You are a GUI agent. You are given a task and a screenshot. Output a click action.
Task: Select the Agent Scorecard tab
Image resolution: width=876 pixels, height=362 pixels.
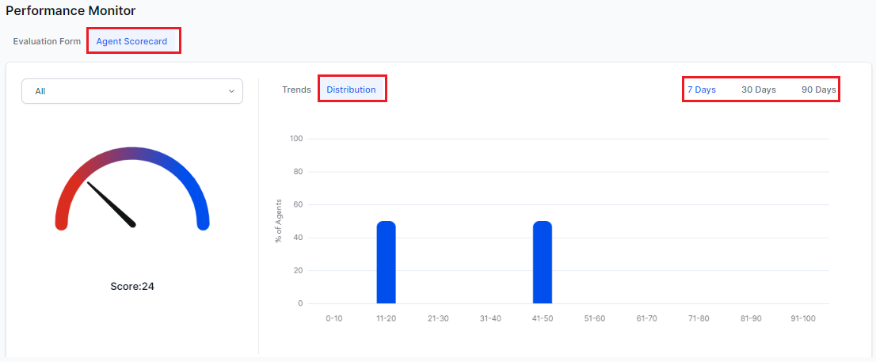point(131,41)
